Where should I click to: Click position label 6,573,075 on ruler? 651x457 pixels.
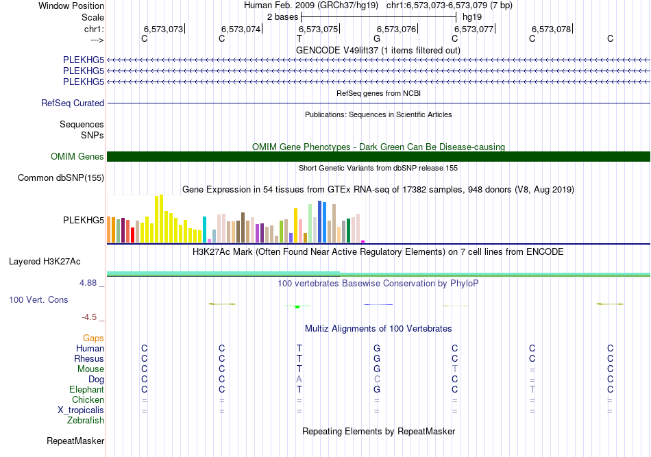click(319, 29)
